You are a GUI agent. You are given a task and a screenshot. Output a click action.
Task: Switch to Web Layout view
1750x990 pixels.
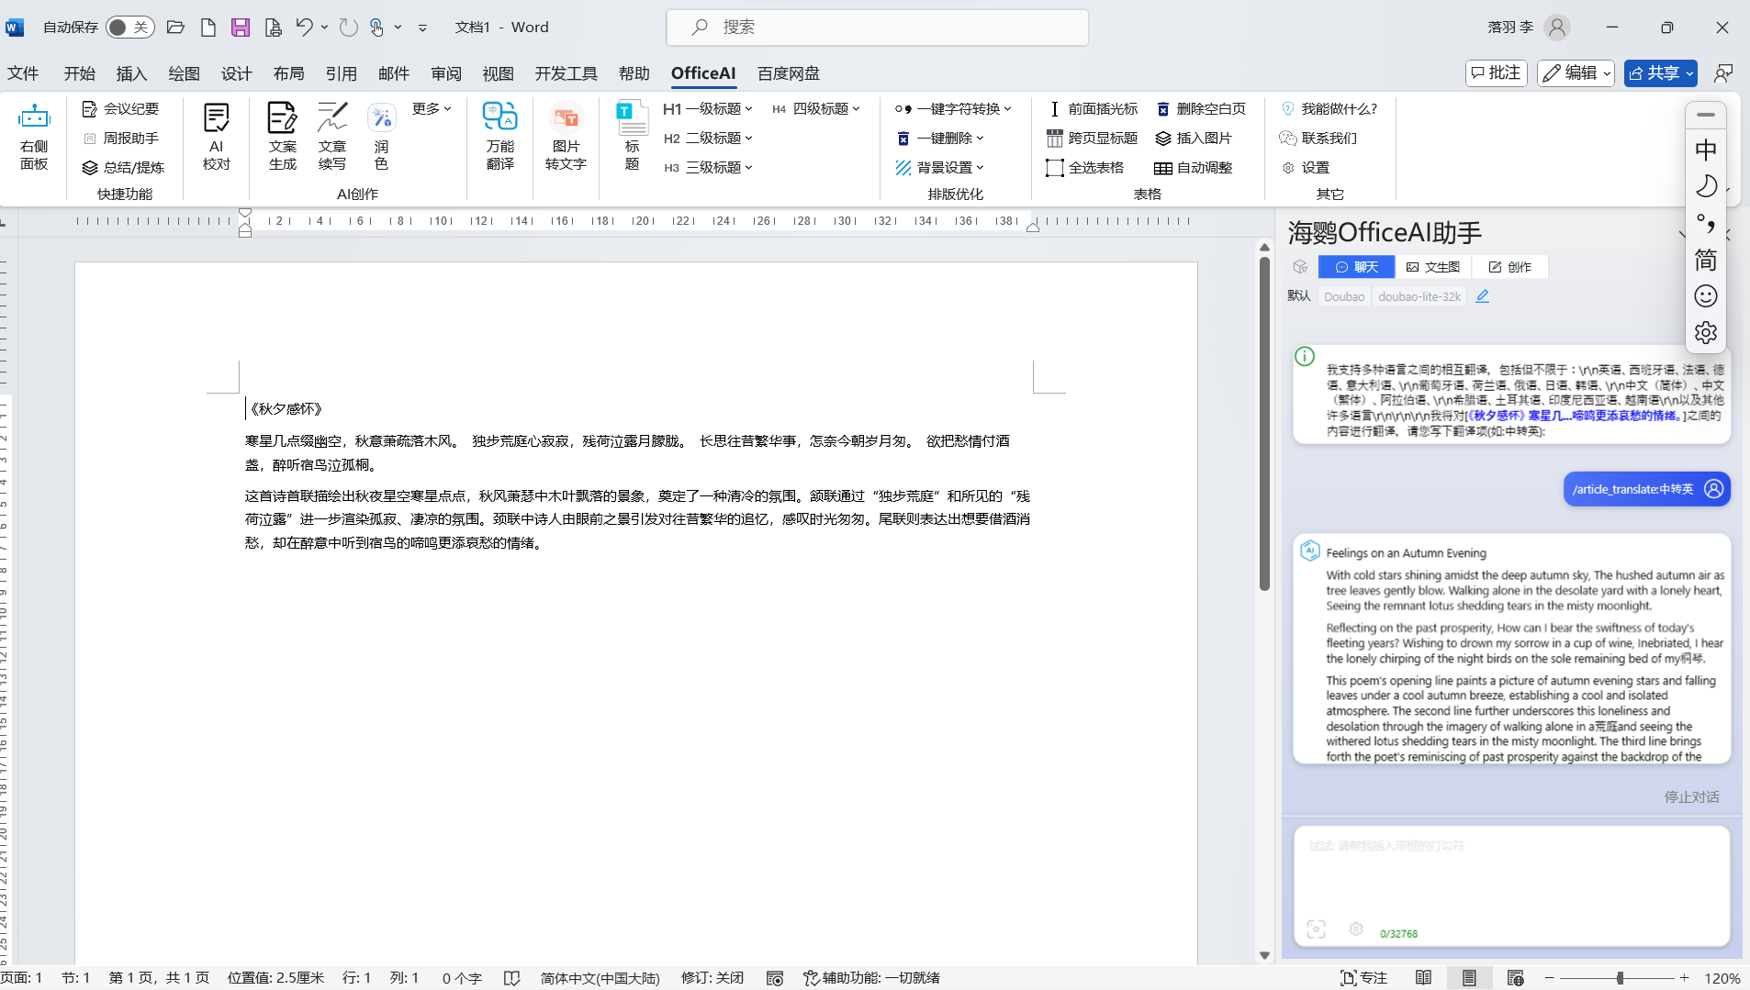coord(1515,978)
